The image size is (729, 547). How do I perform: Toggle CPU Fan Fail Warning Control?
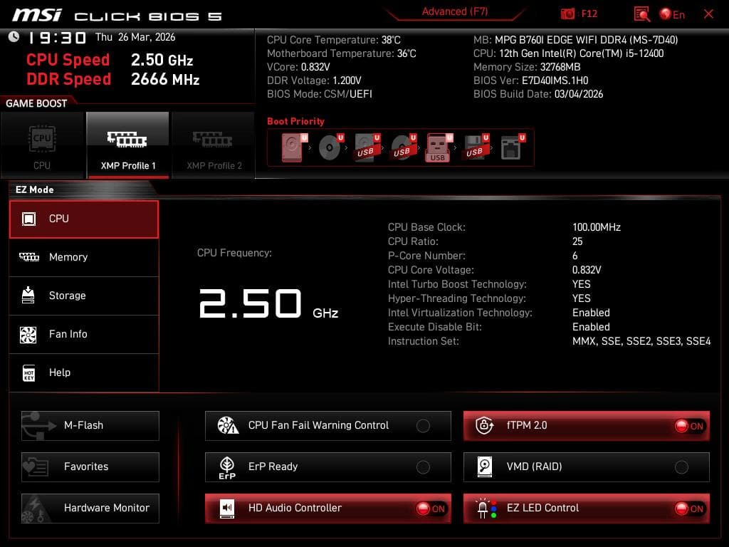tap(327, 426)
